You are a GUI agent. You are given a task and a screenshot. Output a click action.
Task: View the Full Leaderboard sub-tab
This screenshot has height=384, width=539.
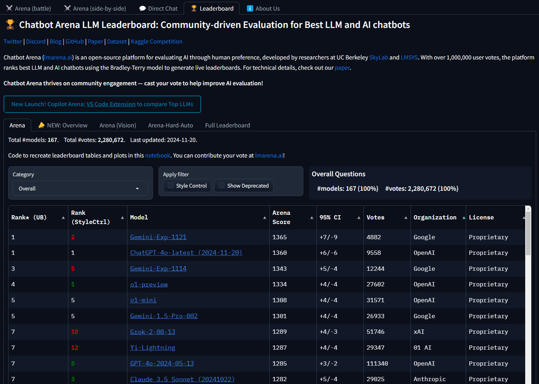point(228,125)
